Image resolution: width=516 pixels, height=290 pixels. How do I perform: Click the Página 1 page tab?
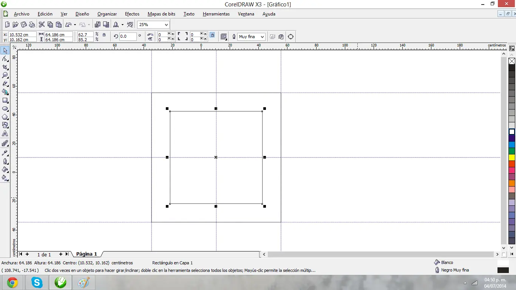(x=87, y=254)
